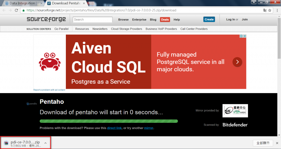Close the Download Pentaho tab

[84, 3]
